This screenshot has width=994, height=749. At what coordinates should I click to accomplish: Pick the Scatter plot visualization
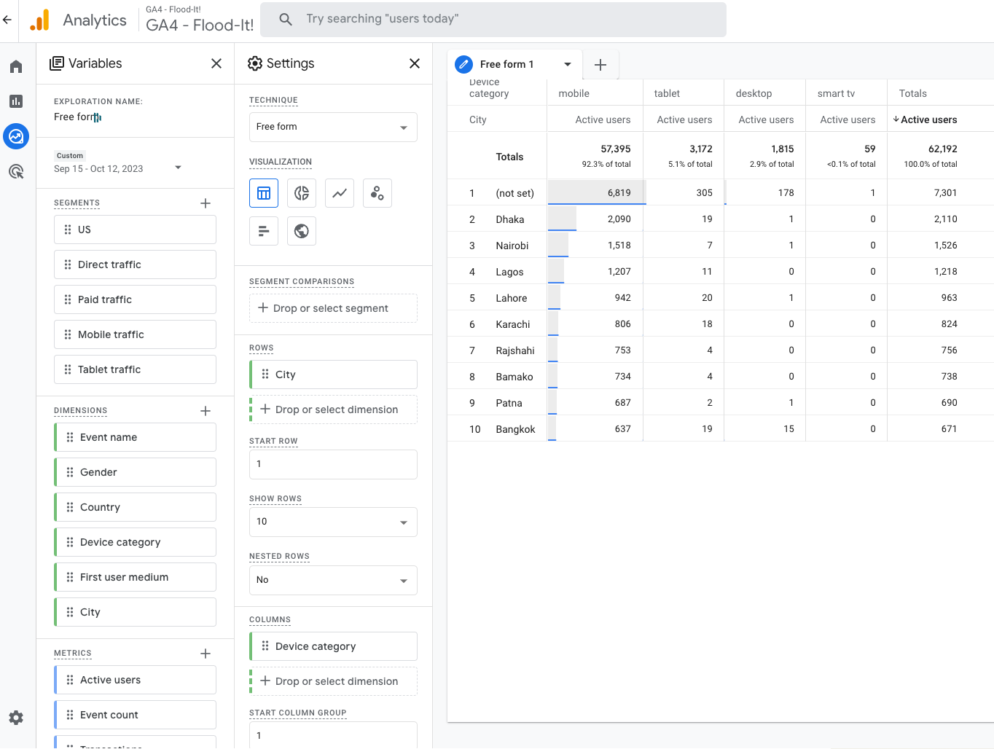tap(377, 193)
